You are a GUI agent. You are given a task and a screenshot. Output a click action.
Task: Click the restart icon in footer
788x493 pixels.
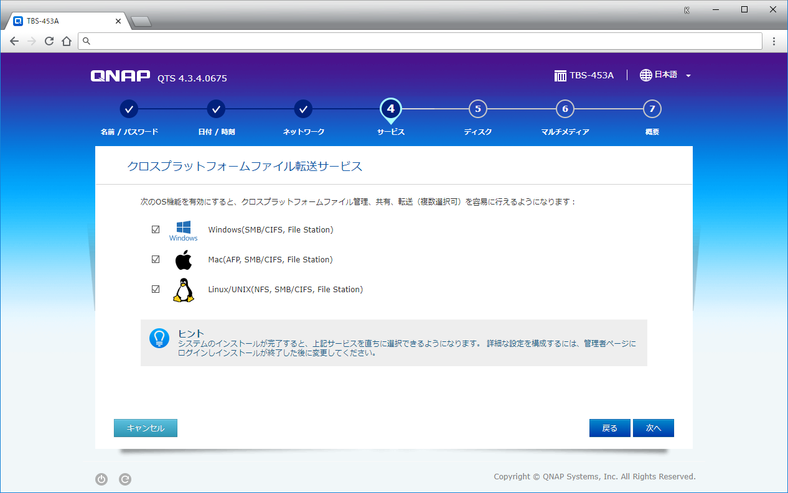(125, 479)
